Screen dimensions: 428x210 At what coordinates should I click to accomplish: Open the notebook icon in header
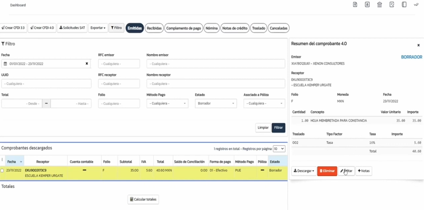(404, 4)
